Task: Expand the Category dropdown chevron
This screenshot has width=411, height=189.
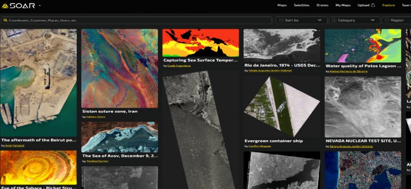Action: pyautogui.click(x=372, y=20)
